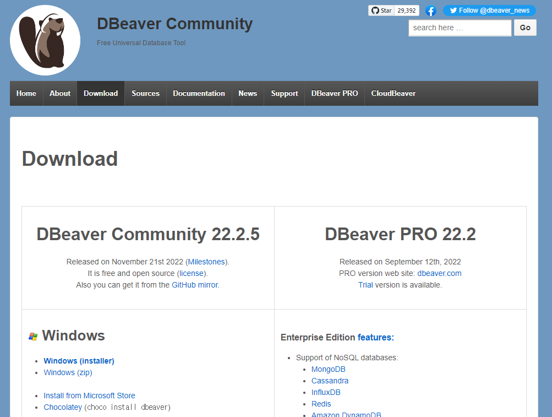Click the DBeaver Community 22.2.5 heading
Viewport: 552px width, 417px height.
click(148, 234)
